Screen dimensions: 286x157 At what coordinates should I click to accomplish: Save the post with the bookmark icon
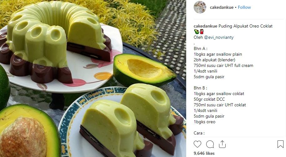(280, 144)
